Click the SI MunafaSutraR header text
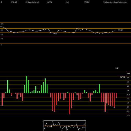This screenshot has height=131, width=131. pos(32,2)
